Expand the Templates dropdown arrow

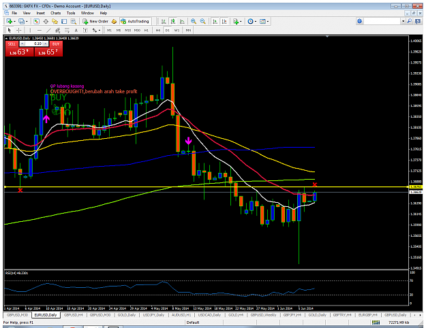pyautogui.click(x=268, y=21)
